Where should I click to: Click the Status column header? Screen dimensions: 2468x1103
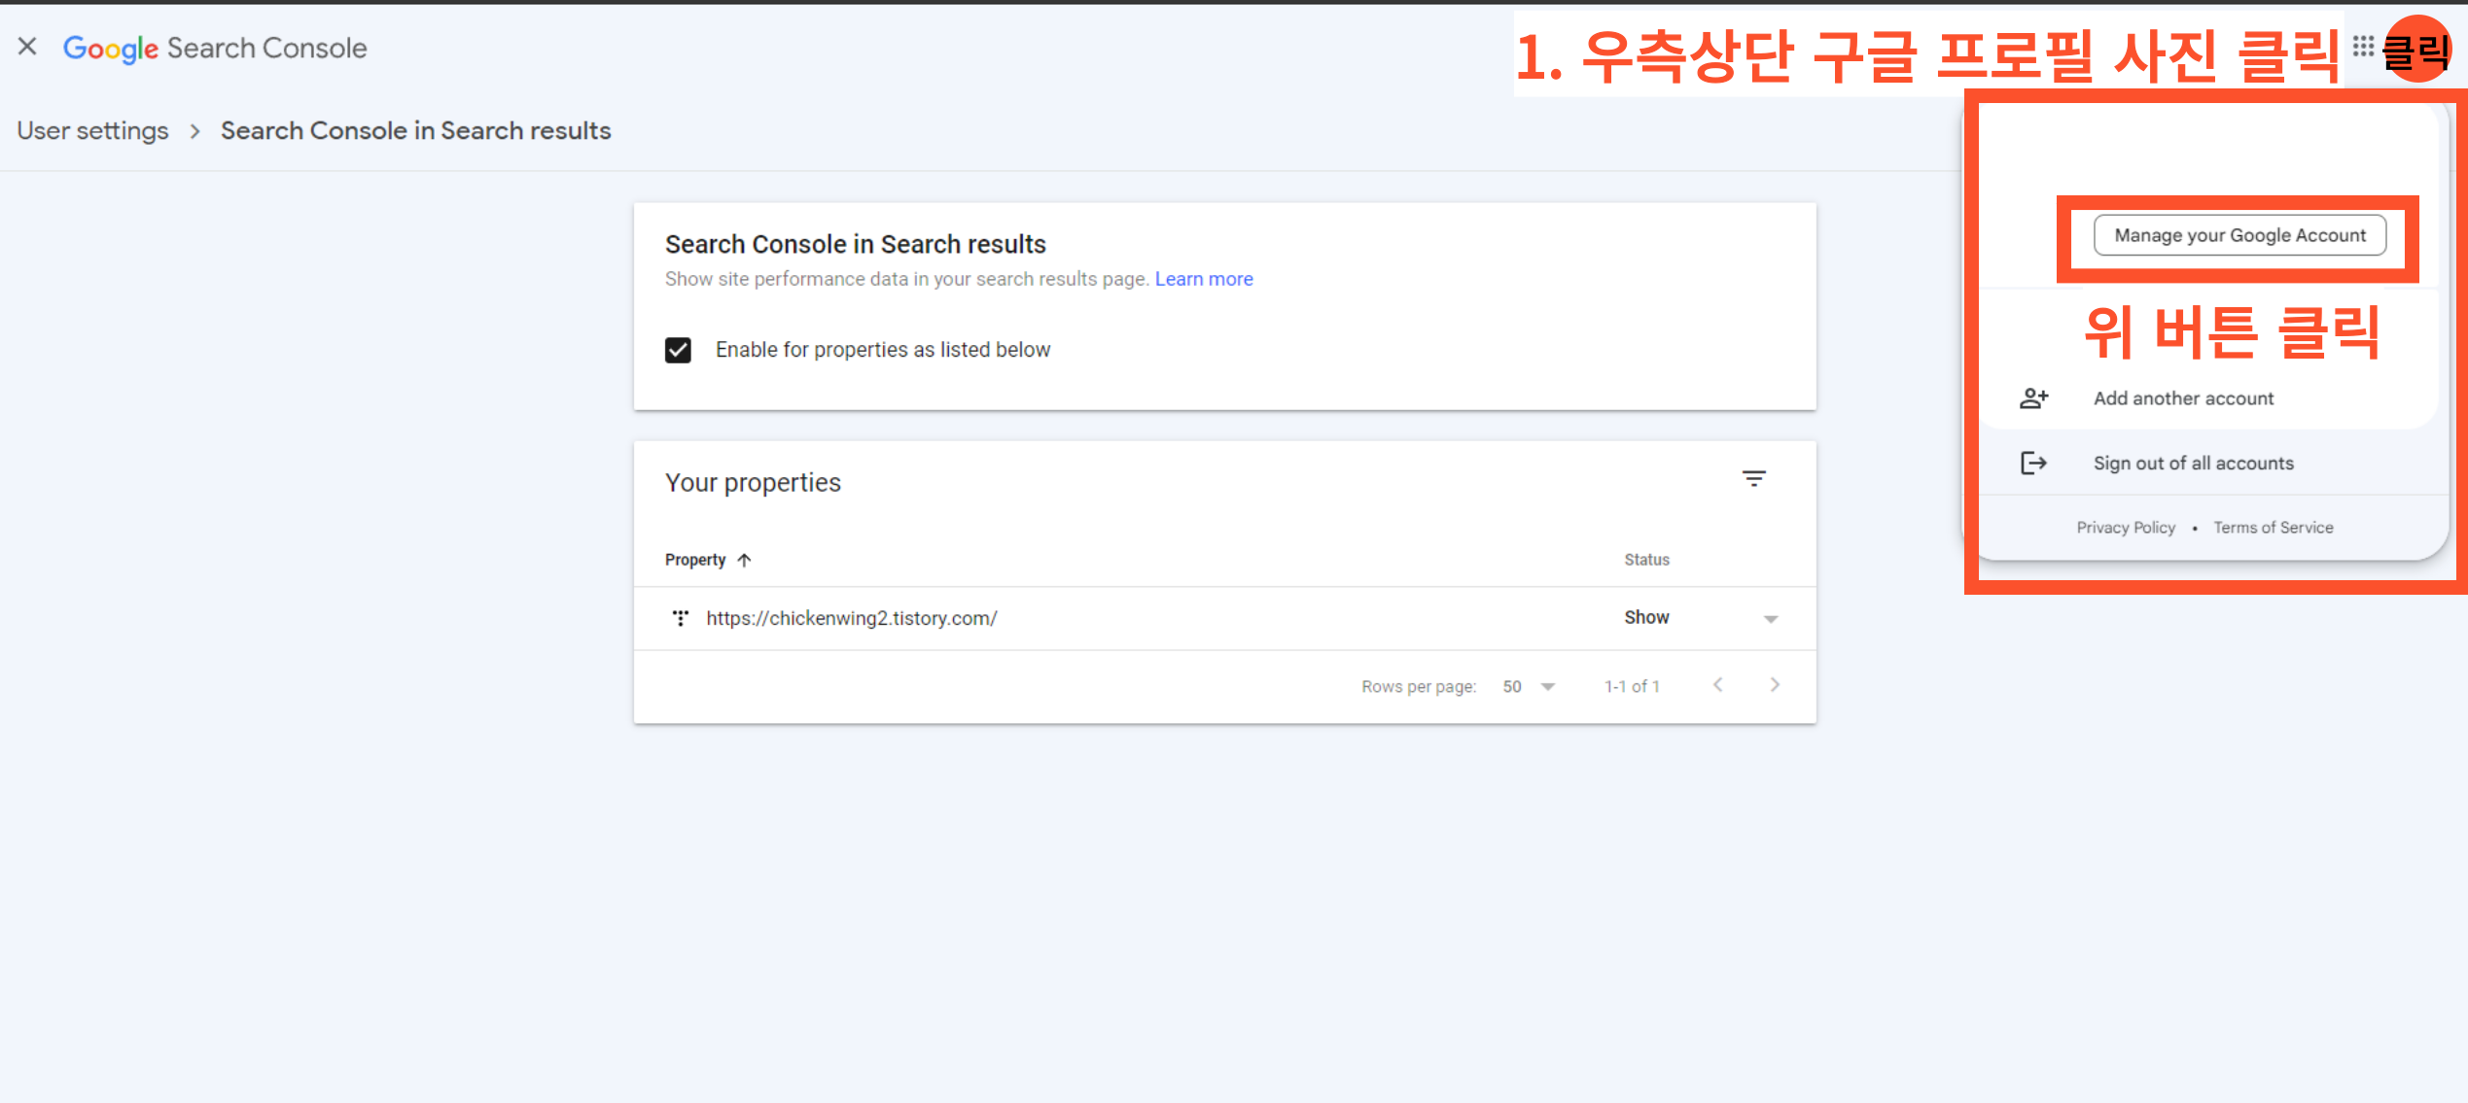[1646, 560]
